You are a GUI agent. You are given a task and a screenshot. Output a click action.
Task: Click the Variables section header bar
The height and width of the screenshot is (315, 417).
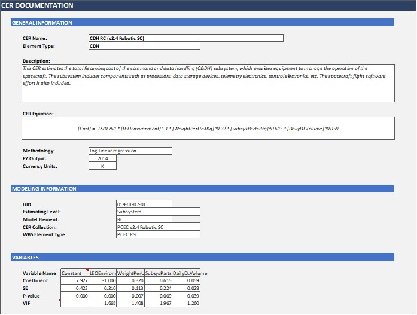tap(202, 258)
